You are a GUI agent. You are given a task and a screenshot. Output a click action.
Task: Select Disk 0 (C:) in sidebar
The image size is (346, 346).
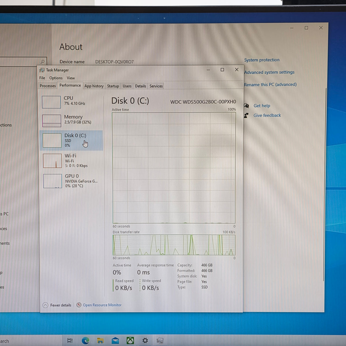[71, 140]
